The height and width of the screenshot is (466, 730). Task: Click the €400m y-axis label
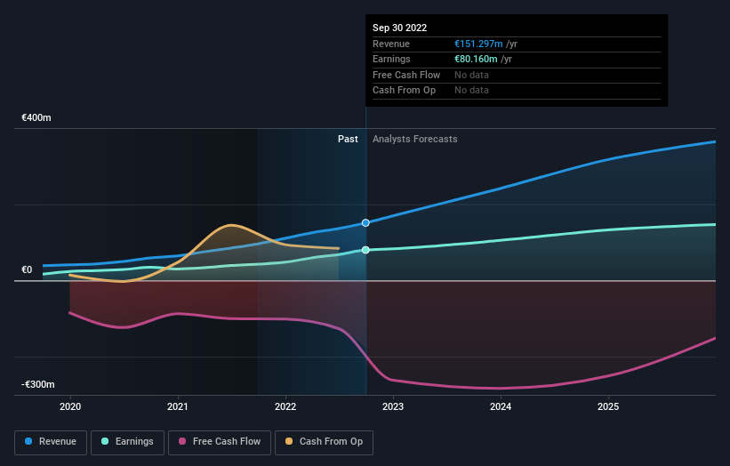pyautogui.click(x=36, y=117)
